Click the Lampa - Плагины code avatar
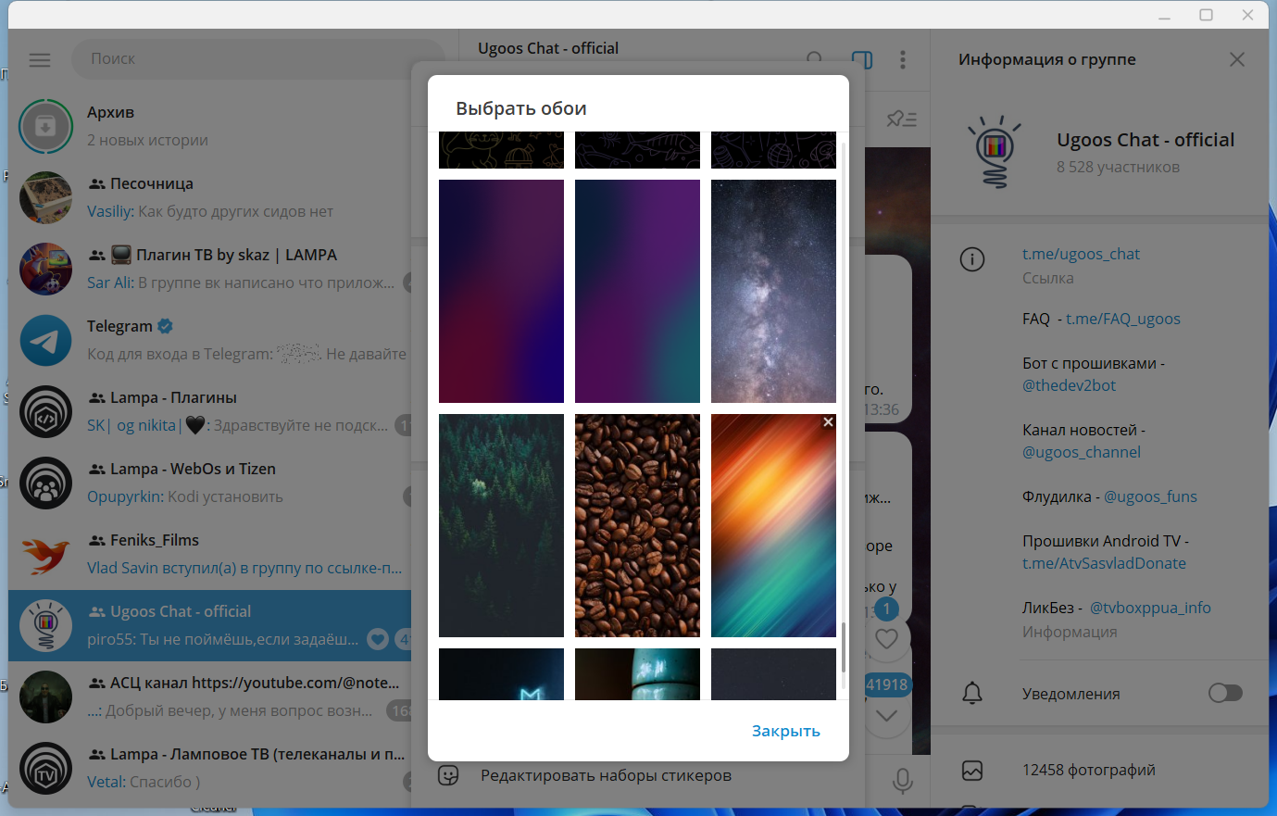The width and height of the screenshot is (1277, 816). (45, 411)
